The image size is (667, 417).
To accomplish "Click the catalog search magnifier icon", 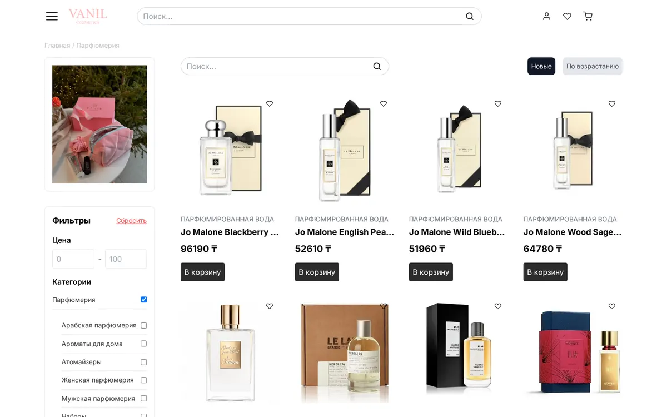I will pos(377,66).
